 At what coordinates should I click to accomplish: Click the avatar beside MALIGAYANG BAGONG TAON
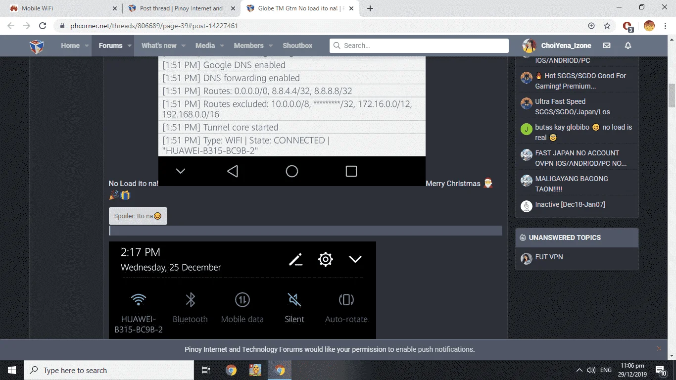pos(527,181)
